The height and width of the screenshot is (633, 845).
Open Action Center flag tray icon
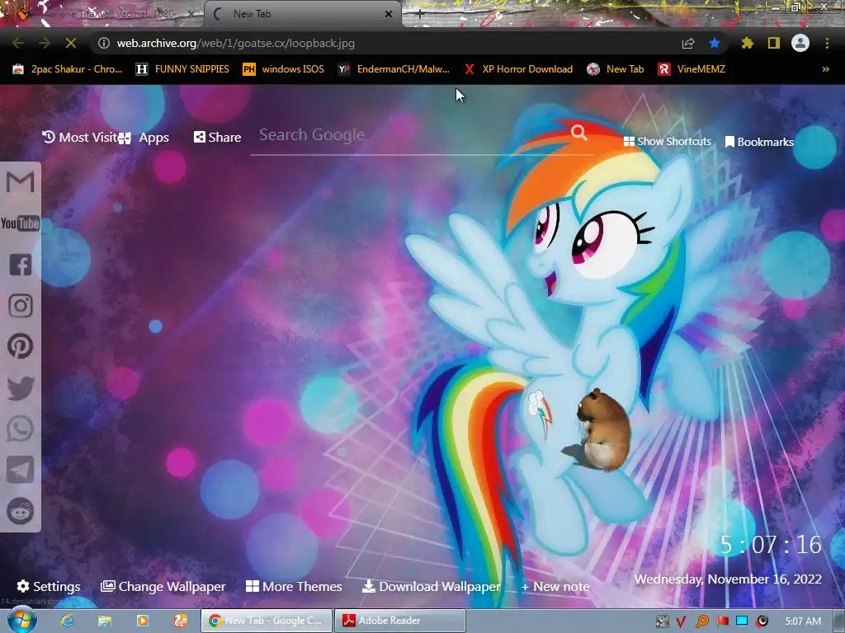[x=722, y=621]
